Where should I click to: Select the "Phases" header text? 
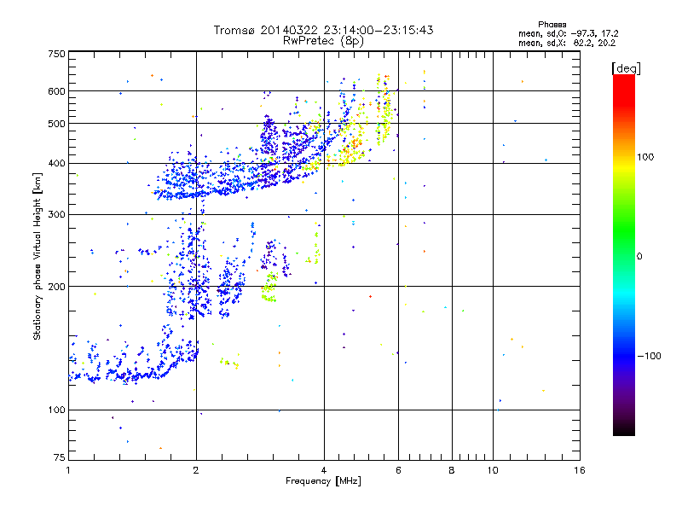(x=552, y=25)
